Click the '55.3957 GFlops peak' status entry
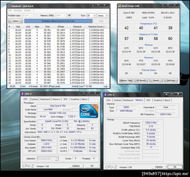190x177 pixels. click(50, 86)
